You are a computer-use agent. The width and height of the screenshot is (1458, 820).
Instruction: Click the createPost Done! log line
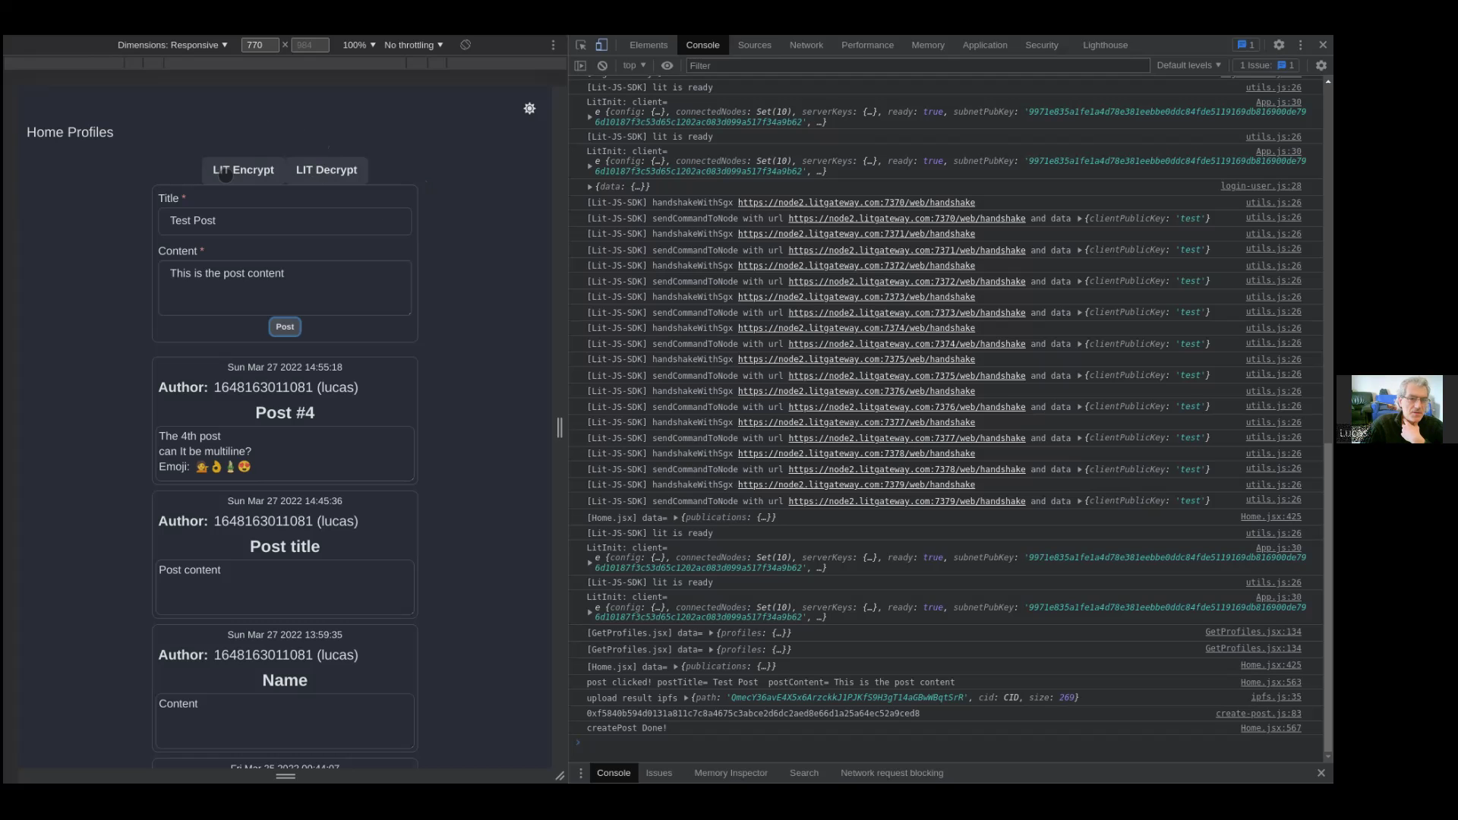point(626,728)
